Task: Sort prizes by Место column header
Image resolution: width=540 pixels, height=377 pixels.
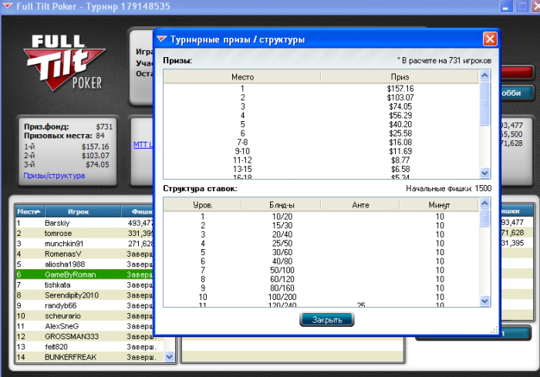Action: pos(242,77)
